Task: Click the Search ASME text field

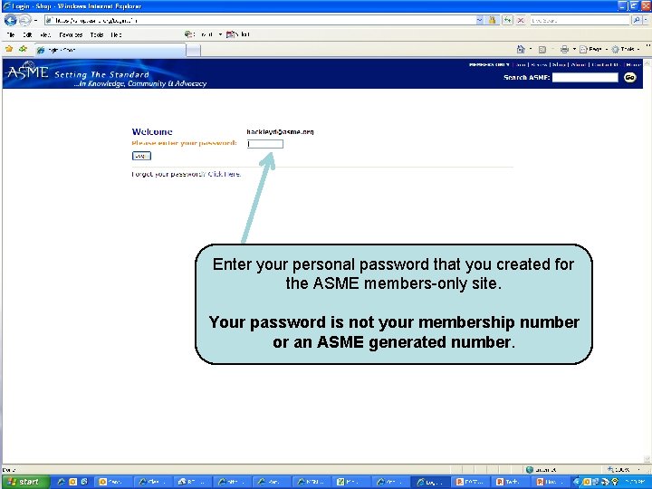Action: (585, 77)
